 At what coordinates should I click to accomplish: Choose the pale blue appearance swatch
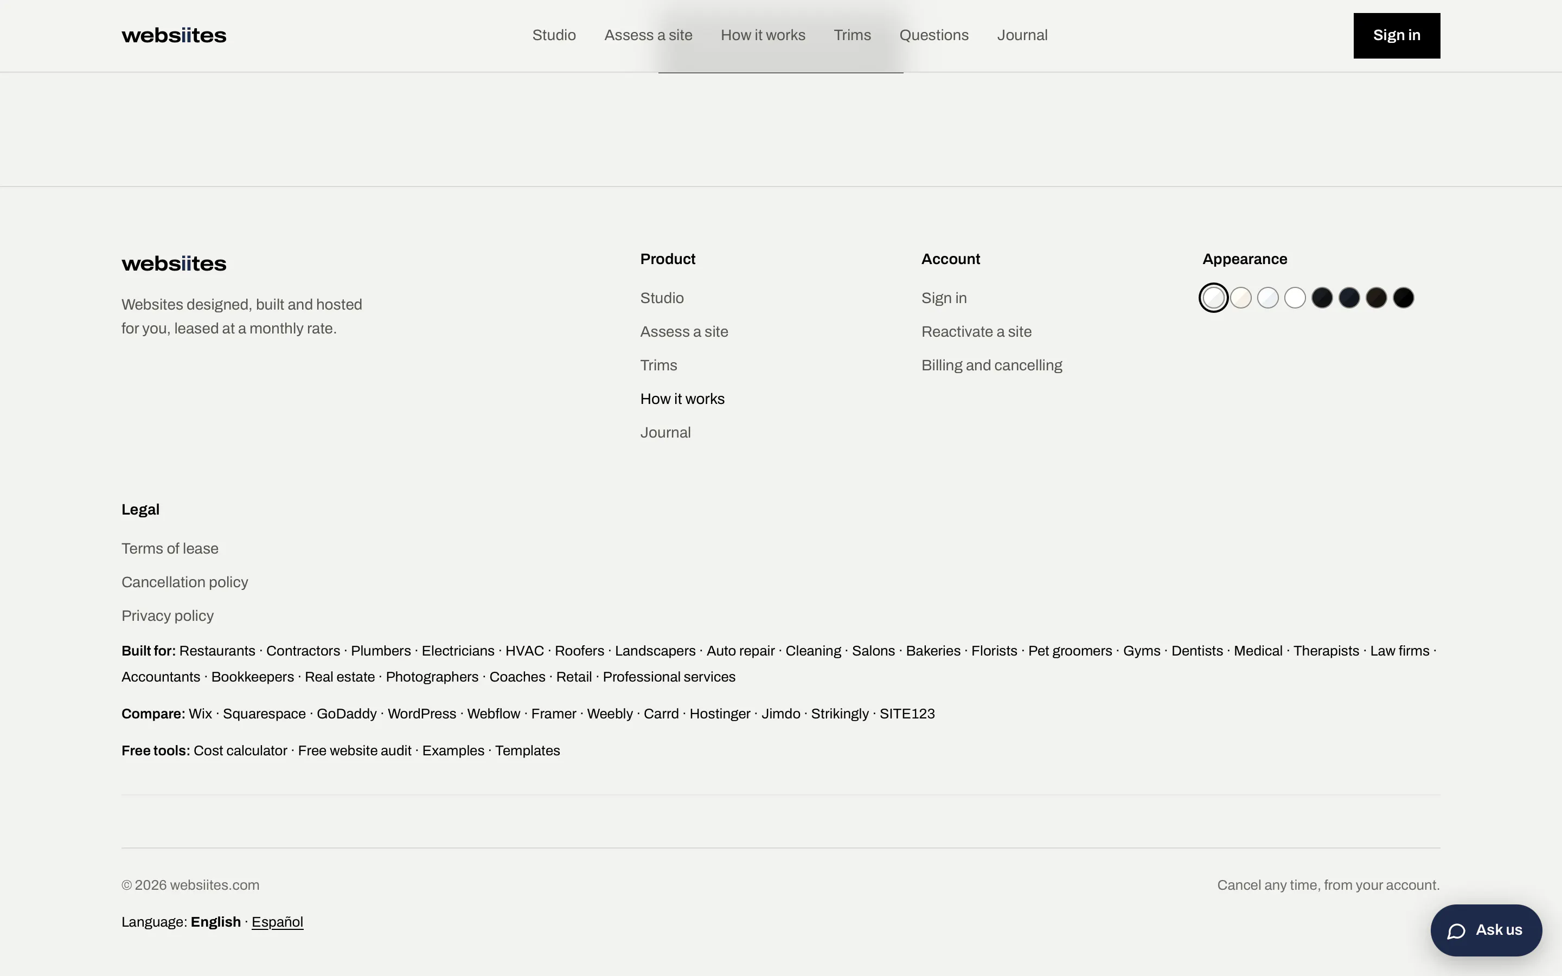(1267, 298)
